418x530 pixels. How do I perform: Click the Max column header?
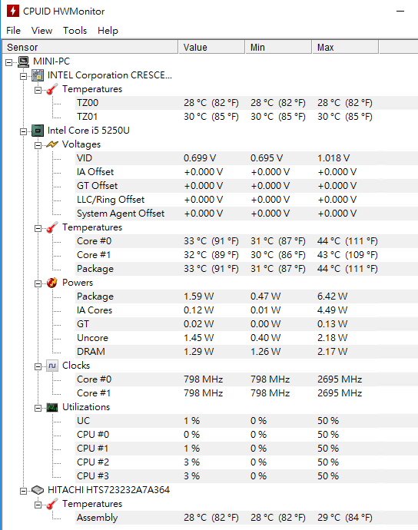pos(345,47)
